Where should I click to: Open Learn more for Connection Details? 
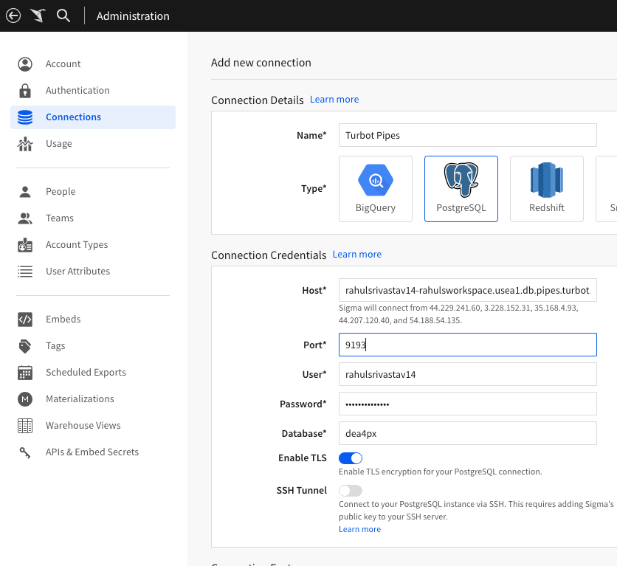(x=334, y=100)
